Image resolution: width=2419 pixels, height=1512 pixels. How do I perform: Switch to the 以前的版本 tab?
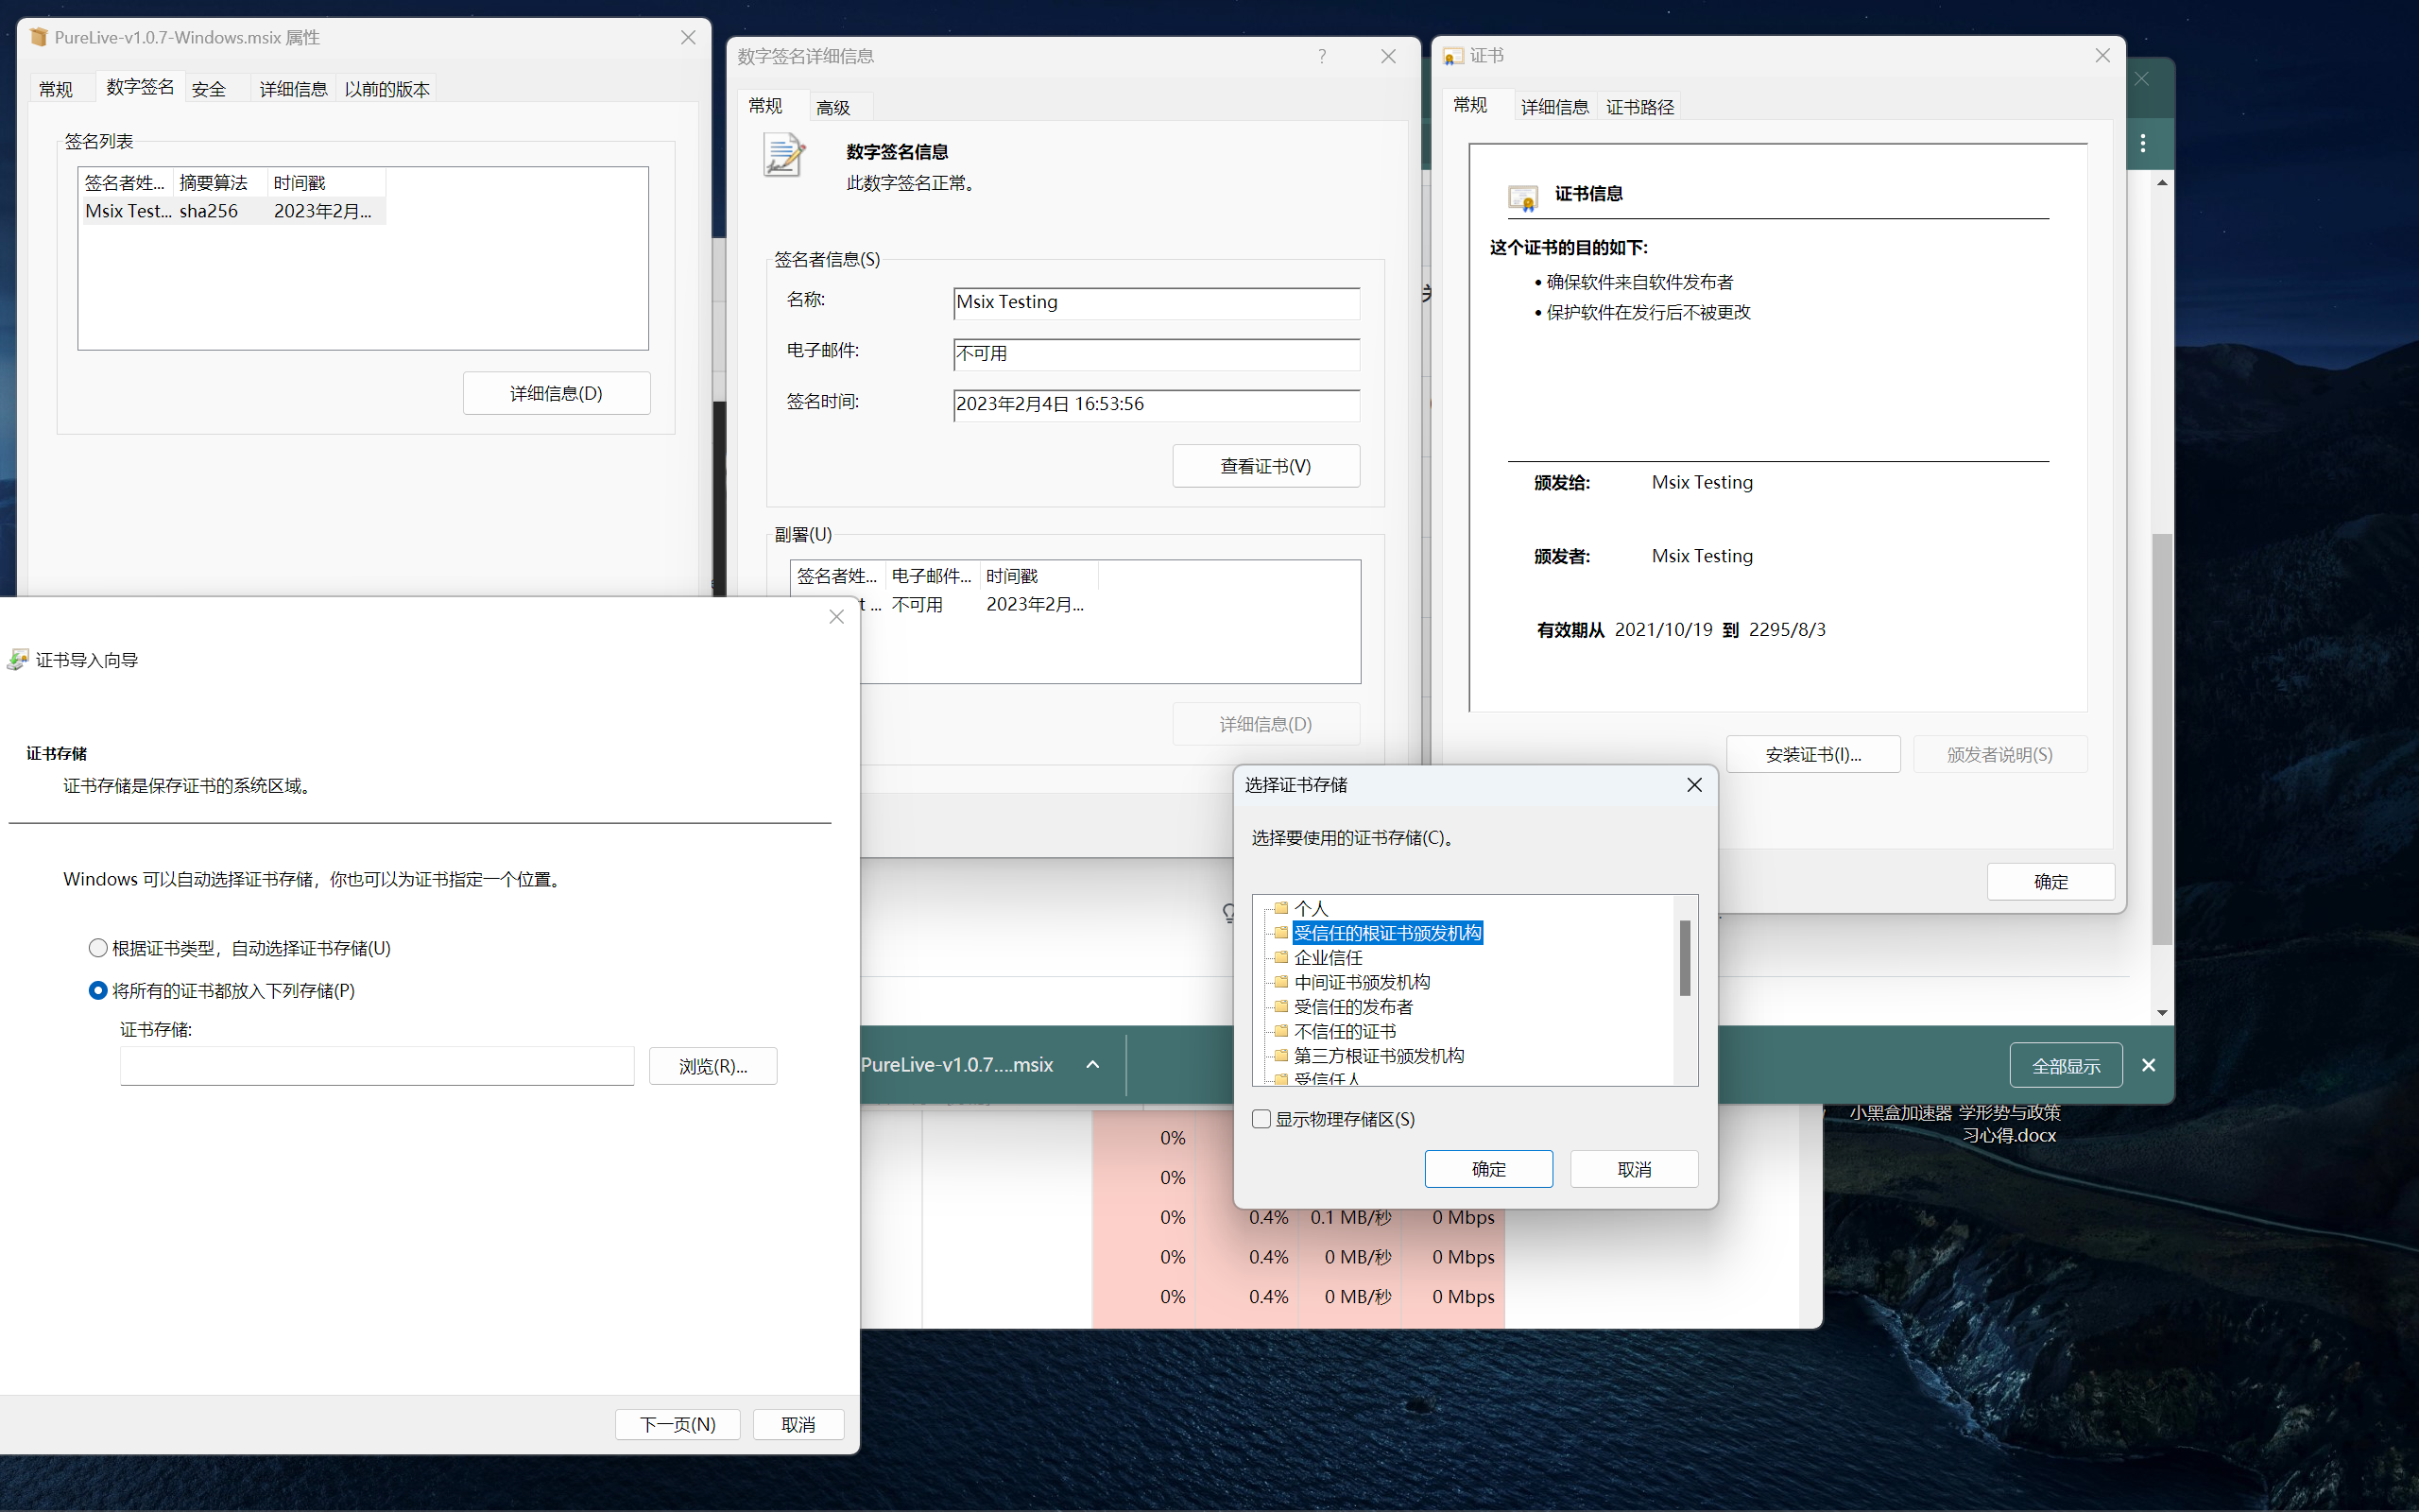pos(386,88)
